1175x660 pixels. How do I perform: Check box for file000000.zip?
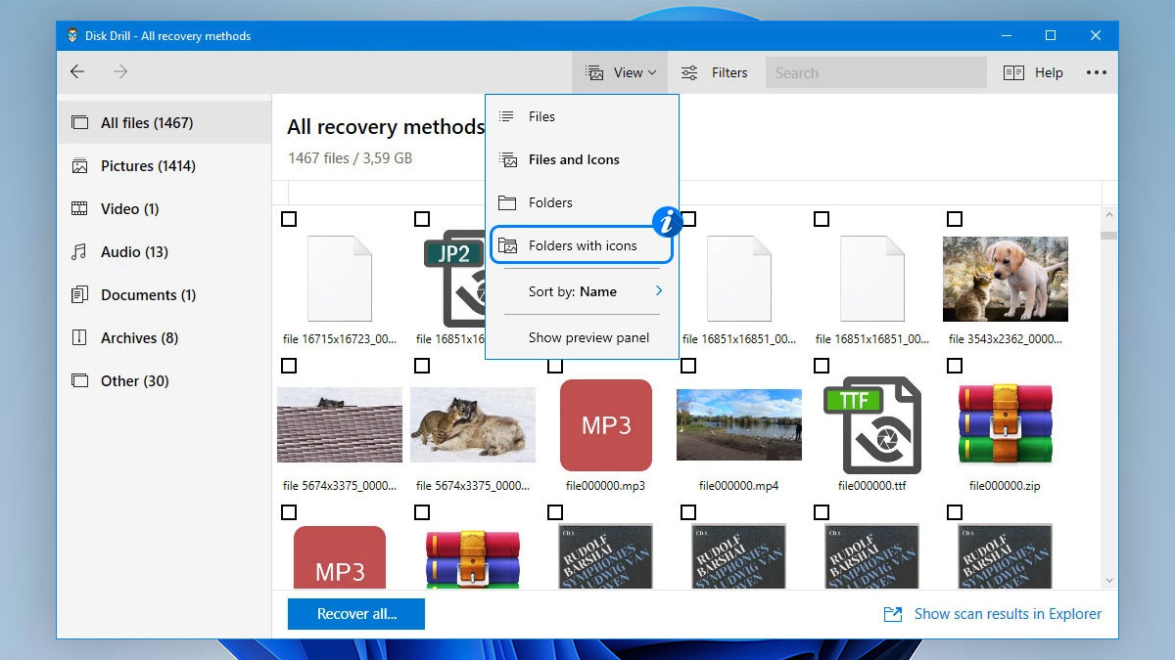[x=955, y=366]
